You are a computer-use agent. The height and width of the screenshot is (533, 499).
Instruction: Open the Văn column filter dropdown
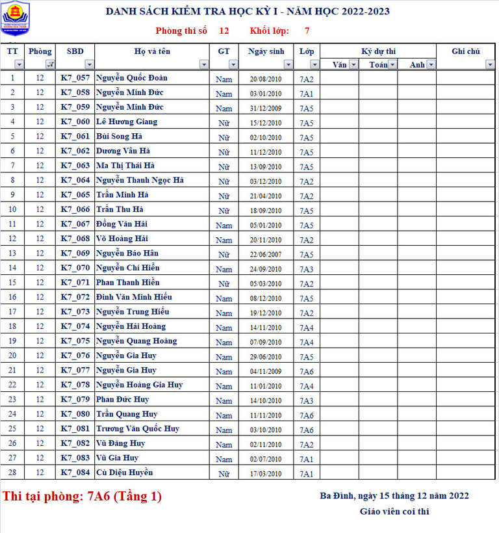tap(353, 64)
